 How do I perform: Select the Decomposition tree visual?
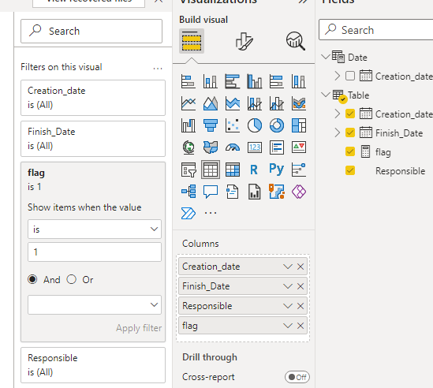(189, 192)
